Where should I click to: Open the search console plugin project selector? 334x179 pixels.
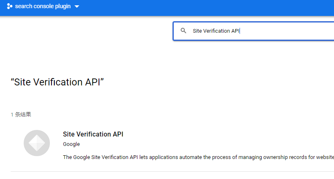[43, 7]
